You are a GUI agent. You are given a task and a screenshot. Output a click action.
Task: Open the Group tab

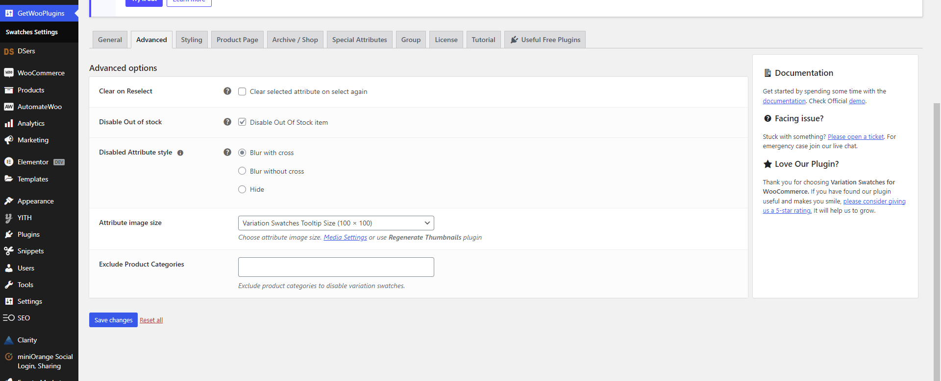point(411,40)
